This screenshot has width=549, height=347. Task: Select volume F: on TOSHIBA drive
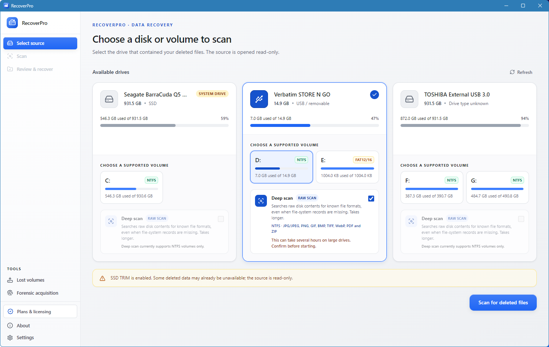click(x=432, y=187)
